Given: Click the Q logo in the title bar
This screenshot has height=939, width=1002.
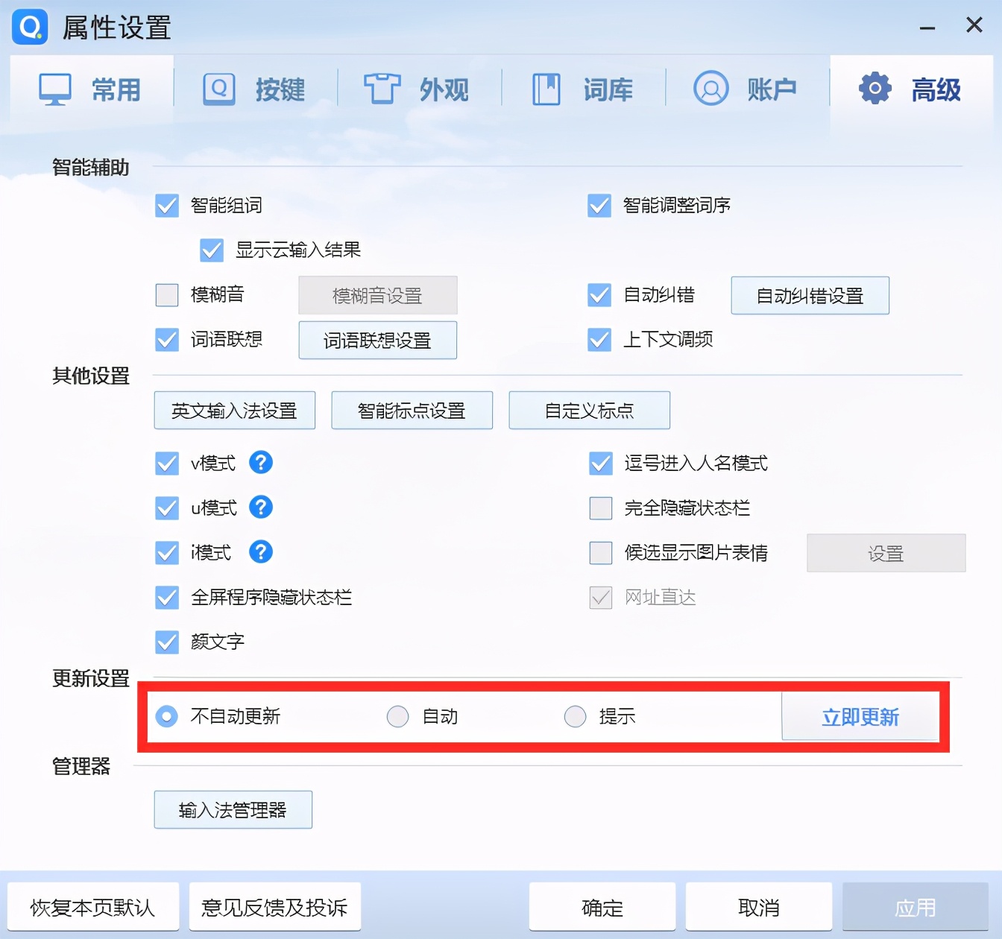Looking at the screenshot, I should point(30,27).
